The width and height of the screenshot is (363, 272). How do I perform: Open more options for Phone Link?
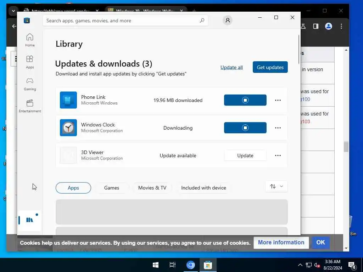tap(278, 100)
